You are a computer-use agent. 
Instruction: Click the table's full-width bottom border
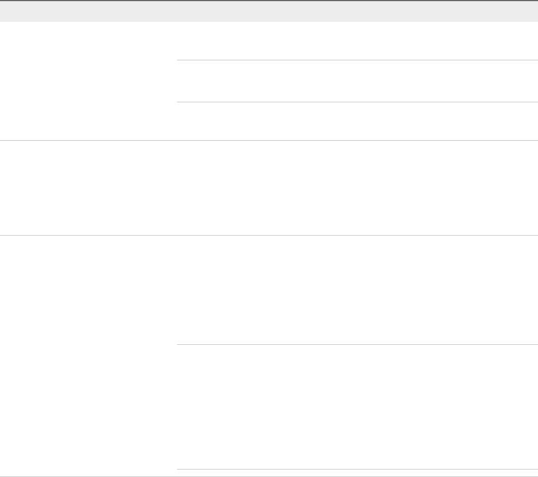click(269, 476)
